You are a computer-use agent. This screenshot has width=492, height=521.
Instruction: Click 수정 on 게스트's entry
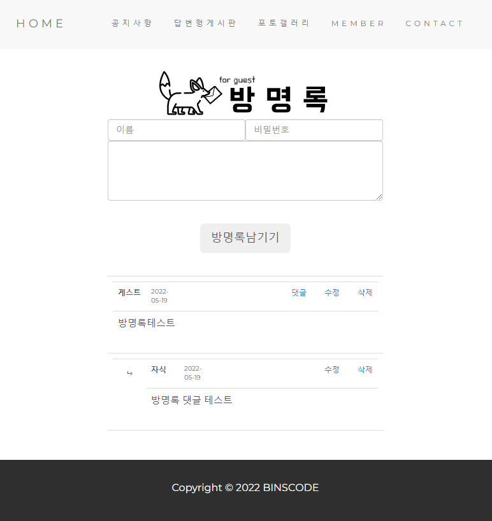pyautogui.click(x=332, y=292)
